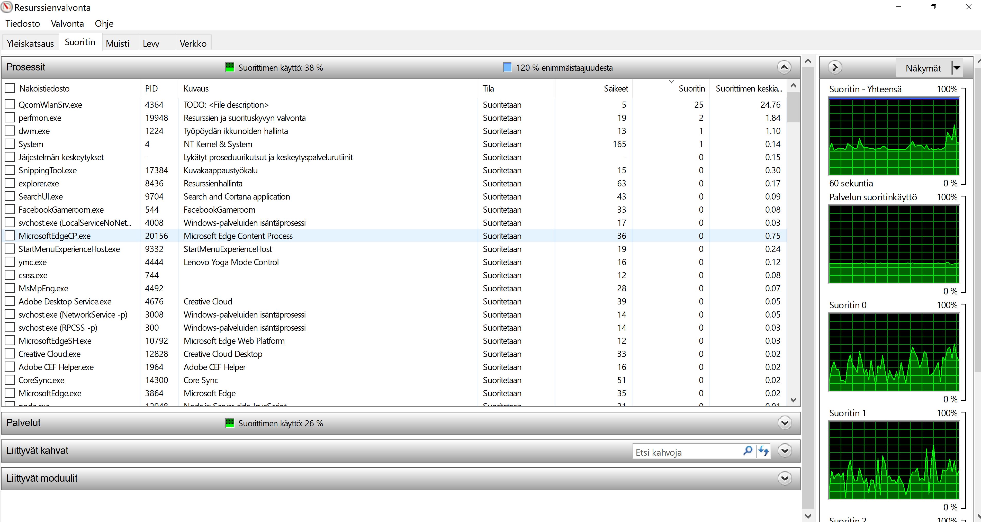The height and width of the screenshot is (522, 981).
Task: Click the blue maximum frequency indicator square
Action: point(507,67)
